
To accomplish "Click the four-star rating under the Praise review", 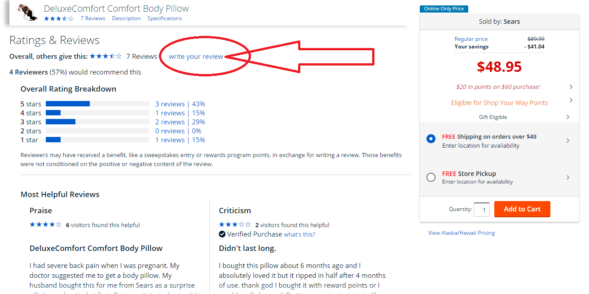I will 45,224.
